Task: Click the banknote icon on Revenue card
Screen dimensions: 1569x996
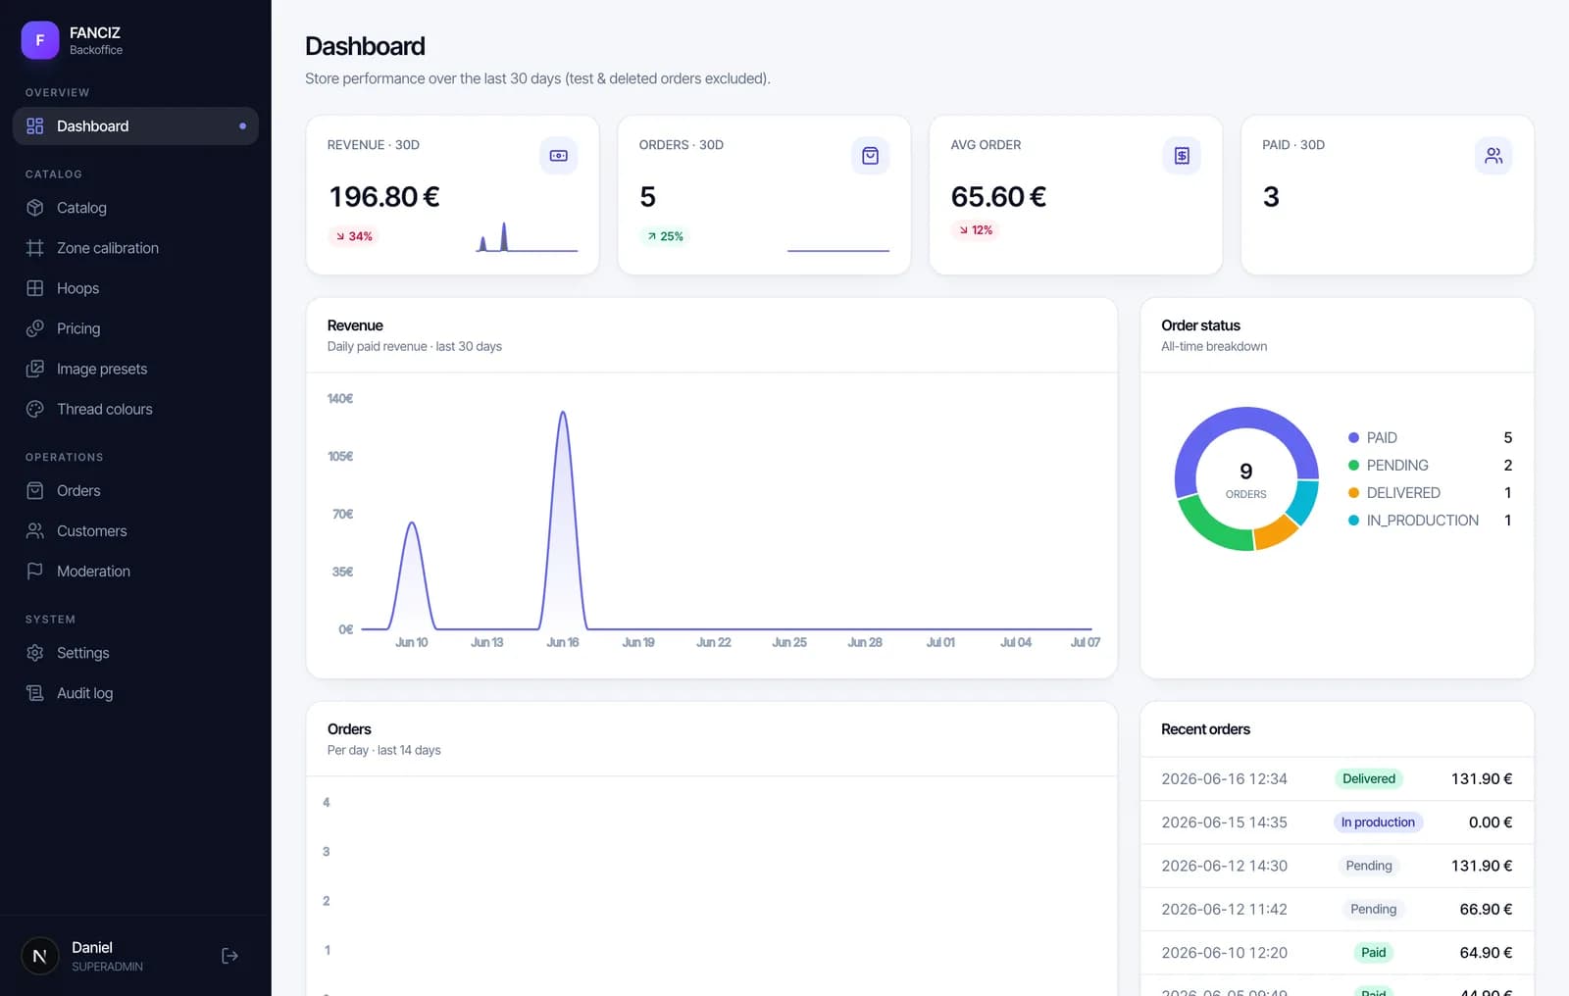Action: 559,156
